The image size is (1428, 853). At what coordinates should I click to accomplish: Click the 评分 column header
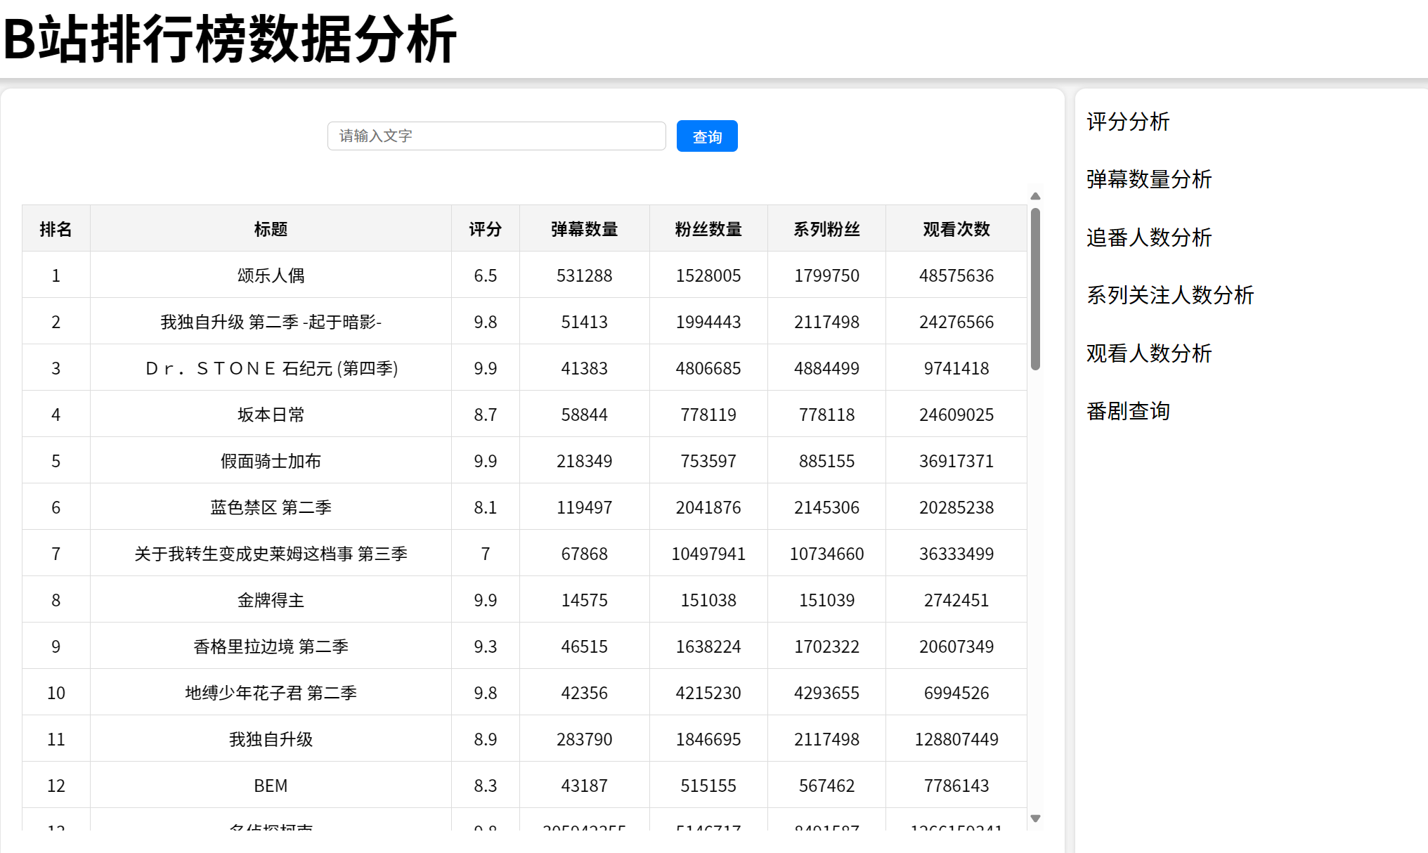(485, 229)
